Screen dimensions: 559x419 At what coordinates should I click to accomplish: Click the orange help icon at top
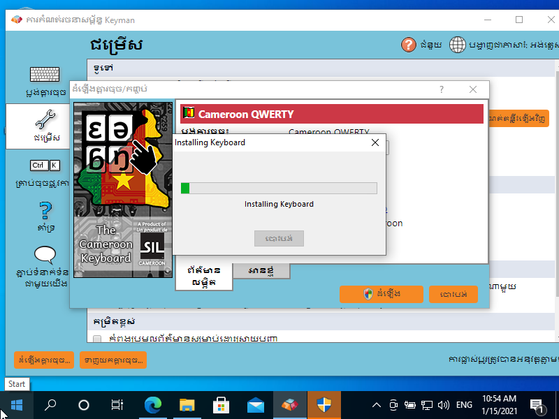coord(409,45)
